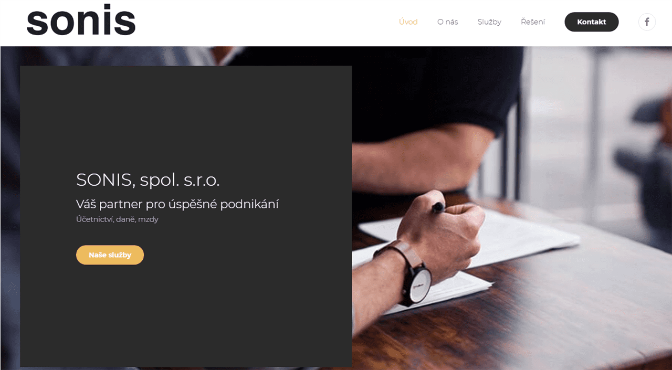Click the yellow Naše služby button
Image resolution: width=672 pixels, height=370 pixels.
[110, 255]
